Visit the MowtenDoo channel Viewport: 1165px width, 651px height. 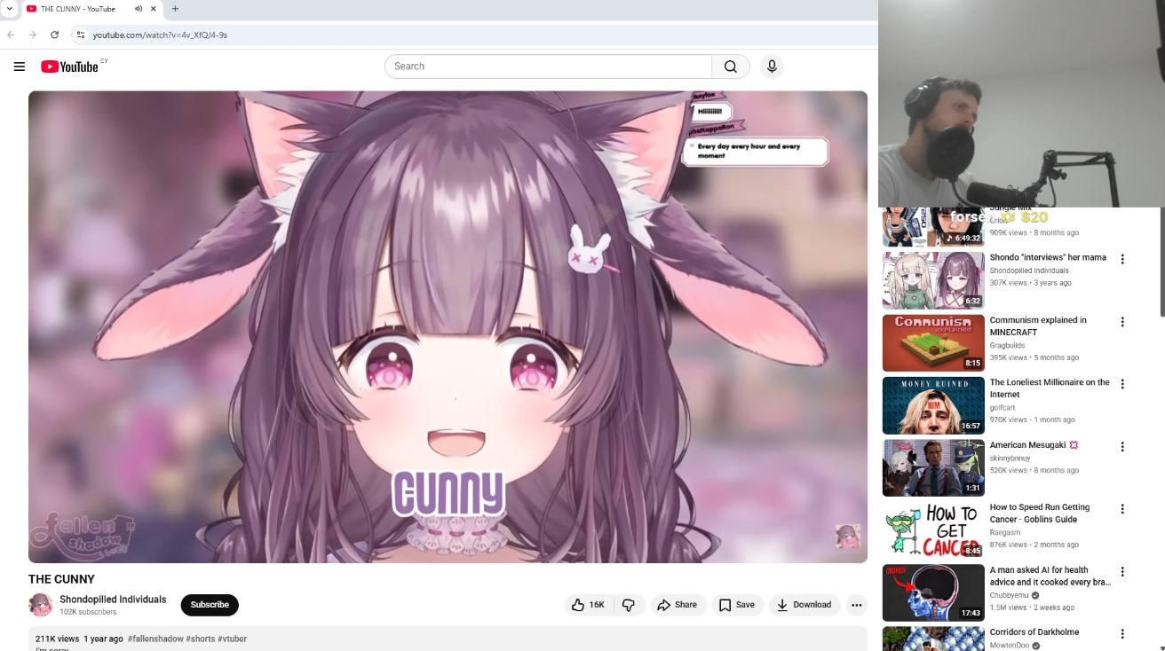tap(1010, 646)
